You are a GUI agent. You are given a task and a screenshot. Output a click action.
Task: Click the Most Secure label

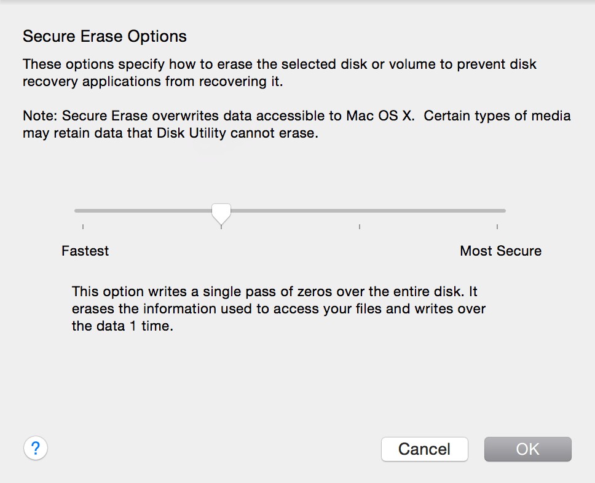(x=500, y=251)
